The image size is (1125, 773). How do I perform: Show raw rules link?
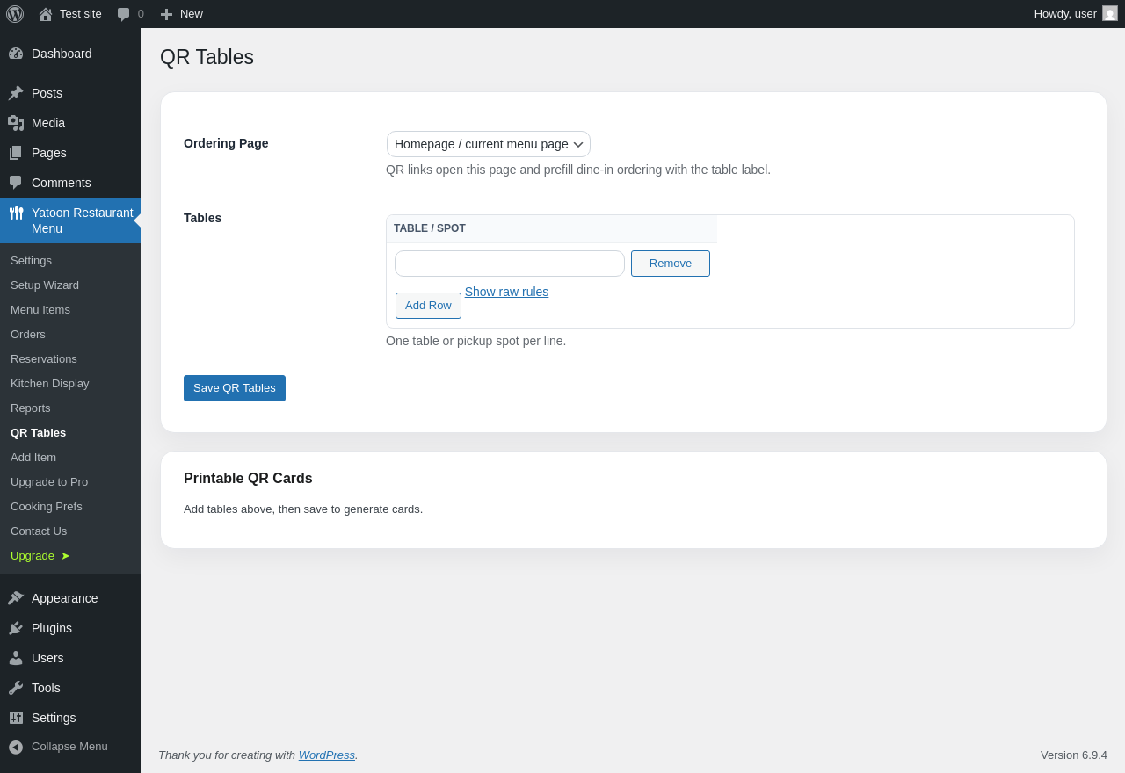(x=506, y=292)
